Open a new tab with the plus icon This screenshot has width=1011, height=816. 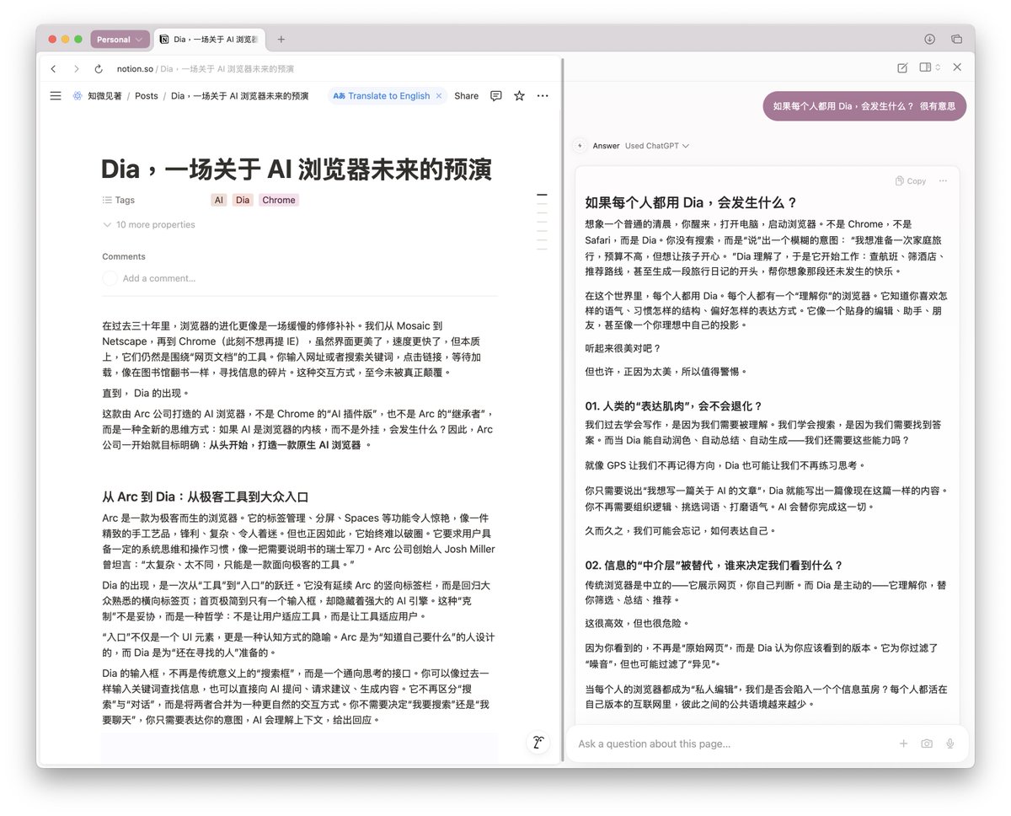[x=281, y=40]
